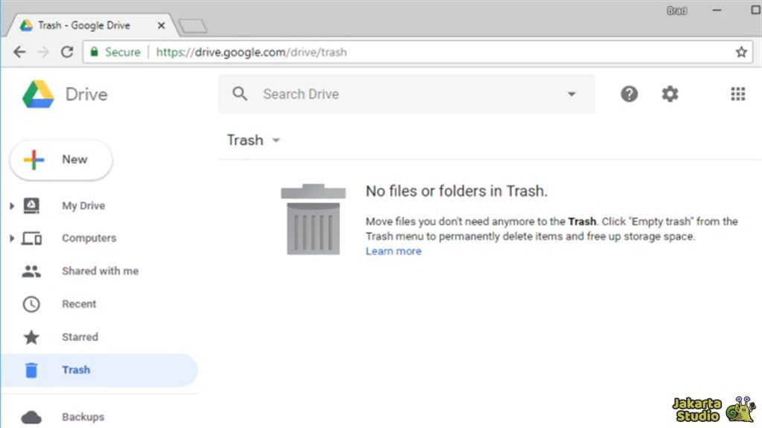Viewport: 762px width, 428px height.
Task: Open Starred files section
Action: click(80, 337)
